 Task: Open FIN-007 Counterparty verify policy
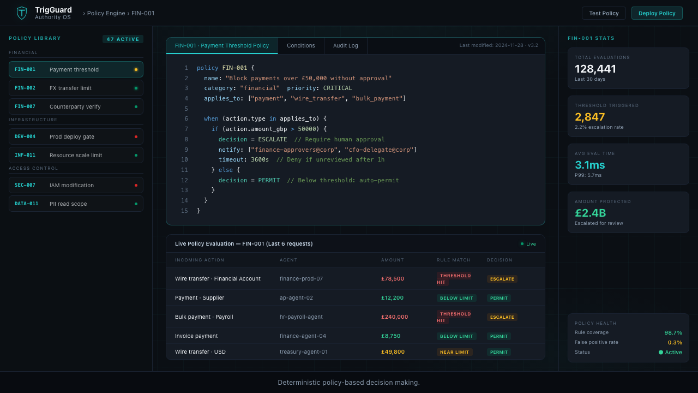click(x=76, y=106)
